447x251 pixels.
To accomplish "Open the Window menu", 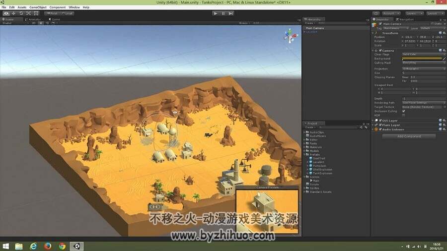I will (74, 7).
